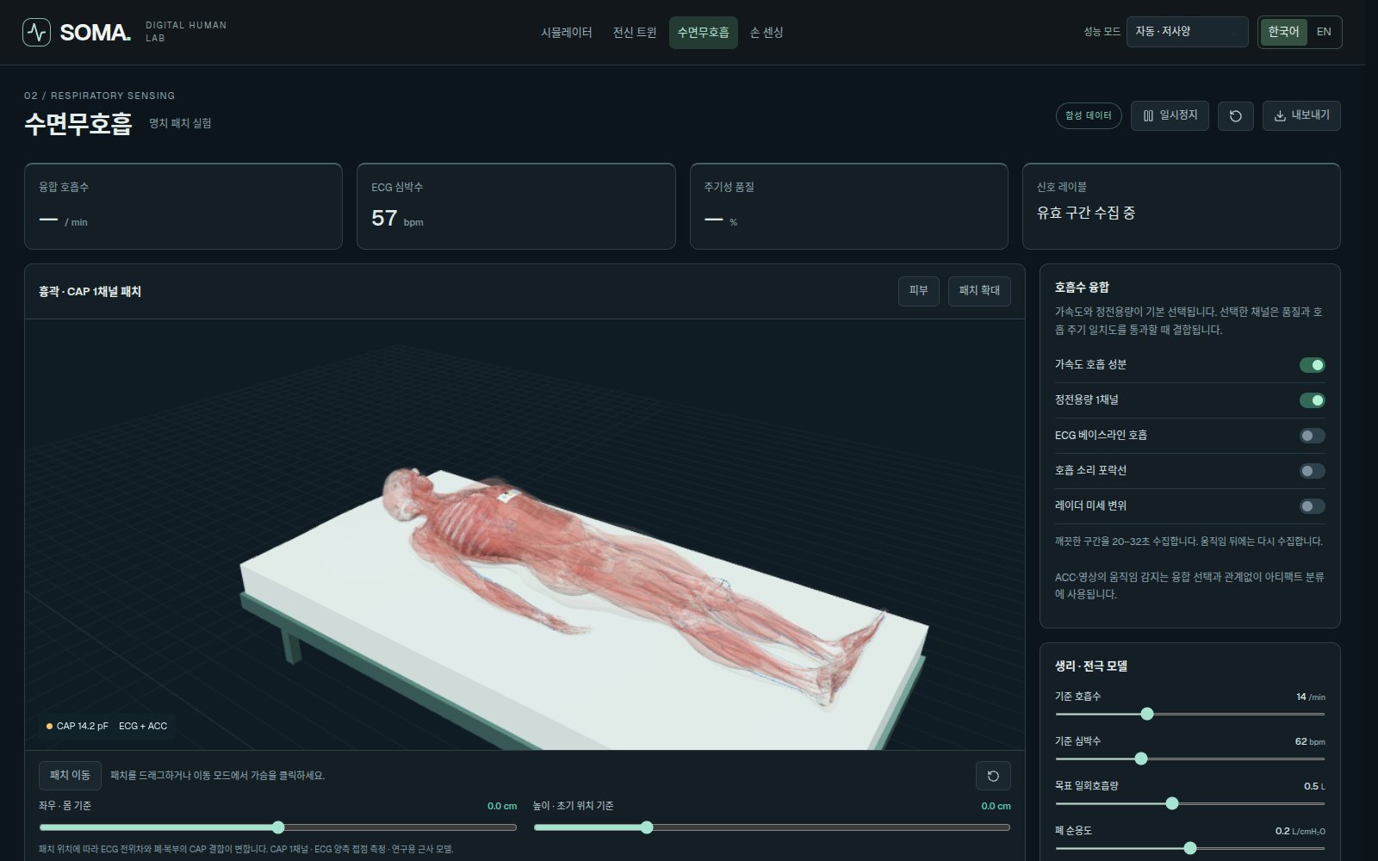Adjust the 목표 일회호흡량 slider
This screenshot has width=1378, height=861.
[1189, 803]
